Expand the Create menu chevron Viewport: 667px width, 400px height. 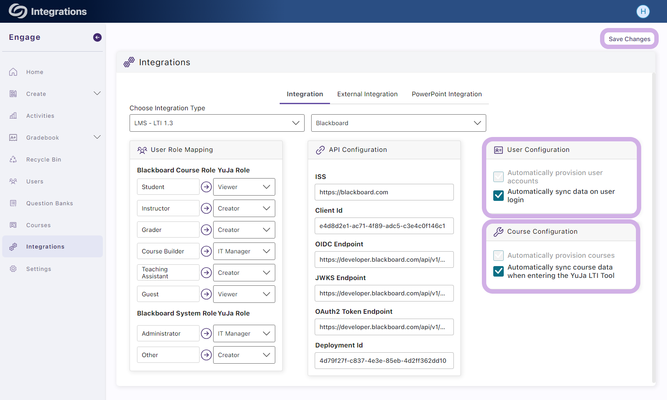click(97, 94)
